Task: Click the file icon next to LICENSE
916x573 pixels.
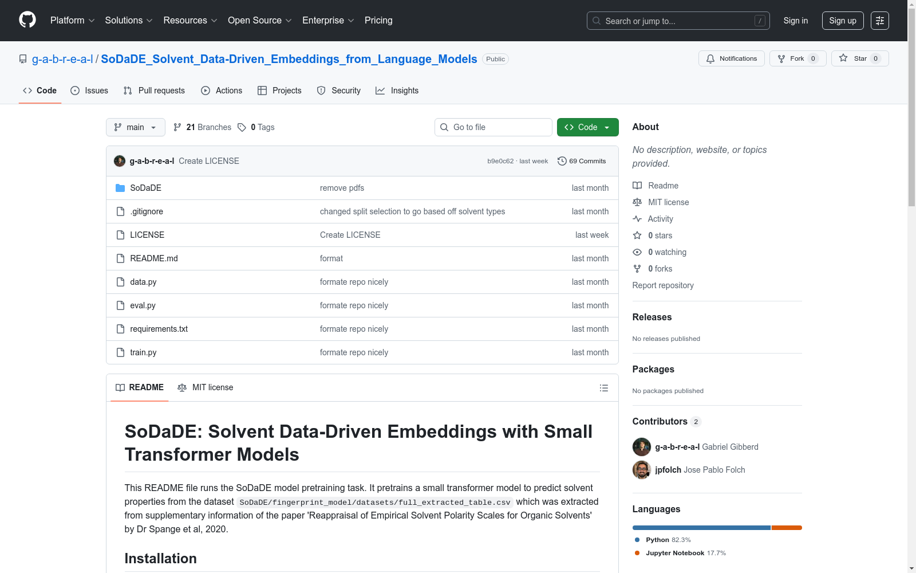Action: coord(120,235)
